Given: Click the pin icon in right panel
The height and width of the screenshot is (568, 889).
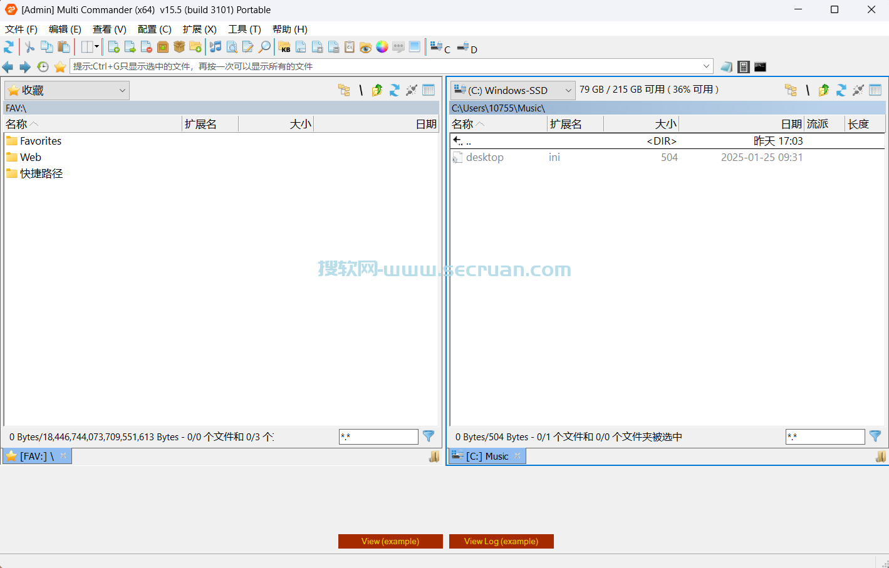Looking at the screenshot, I should [858, 90].
